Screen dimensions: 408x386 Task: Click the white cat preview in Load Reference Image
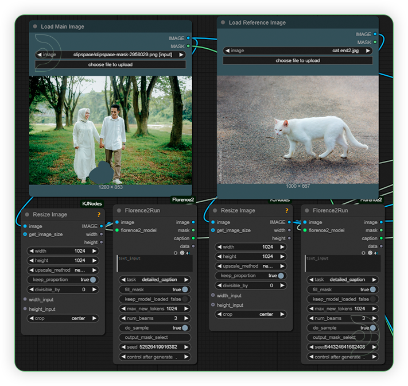[x=298, y=129]
